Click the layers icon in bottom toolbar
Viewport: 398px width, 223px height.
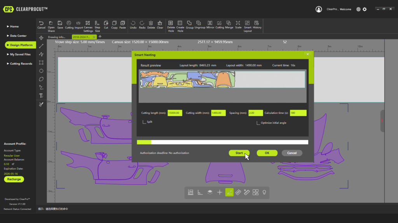[x=209, y=192]
